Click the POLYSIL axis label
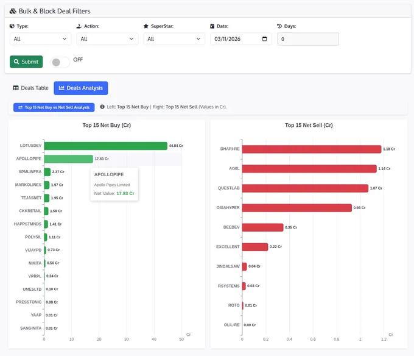Screen dimensions: 414x356 [x=33, y=237]
